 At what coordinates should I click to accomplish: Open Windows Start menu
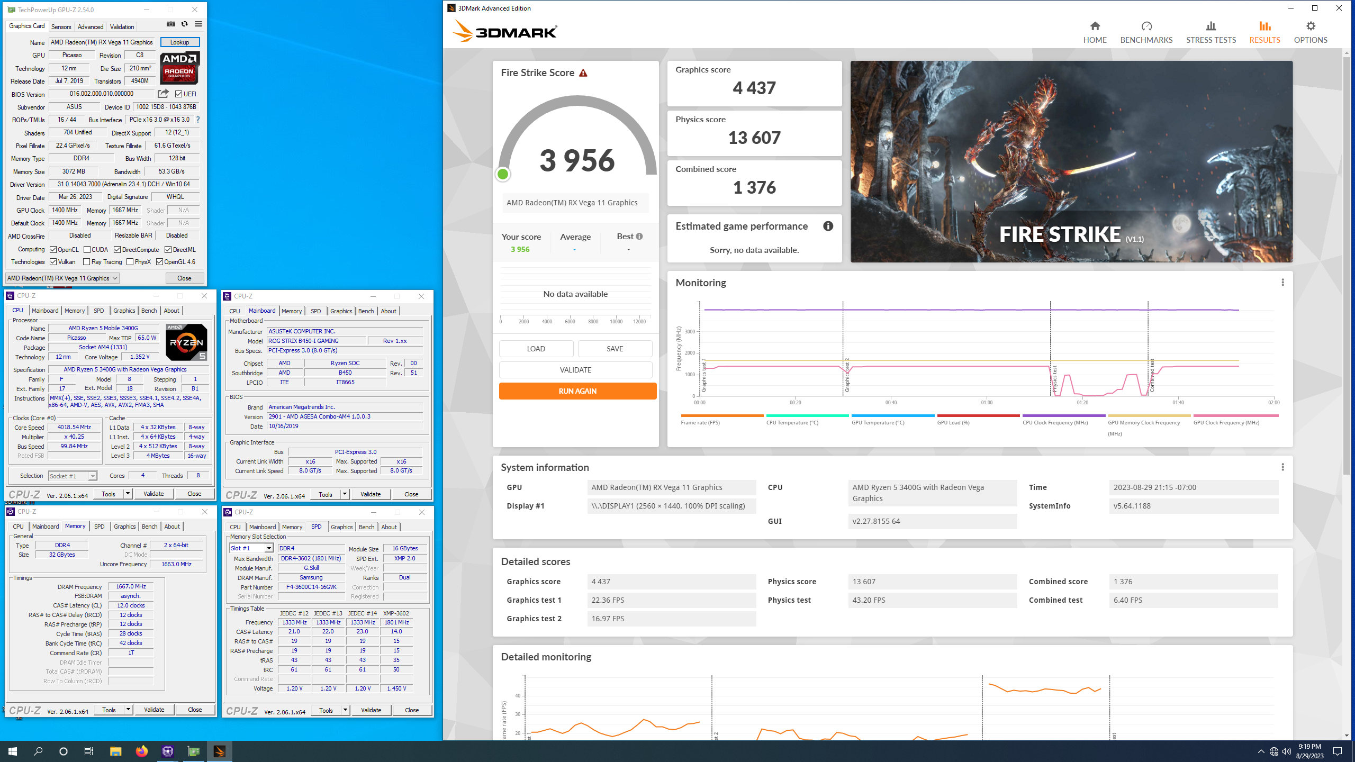click(x=13, y=751)
